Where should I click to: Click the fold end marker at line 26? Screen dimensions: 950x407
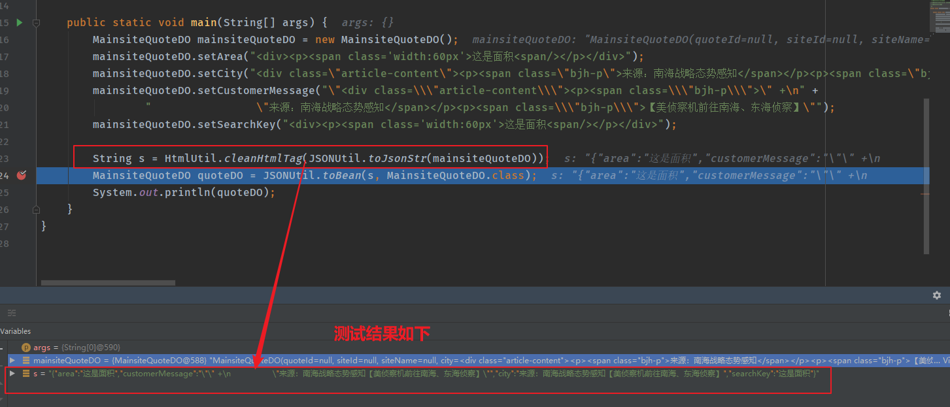pyautogui.click(x=36, y=209)
